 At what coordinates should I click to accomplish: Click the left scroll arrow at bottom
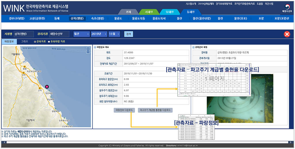click(4, 142)
